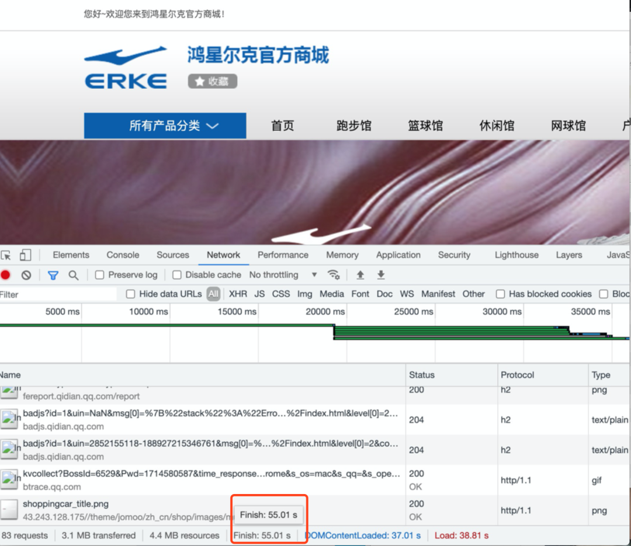631x546 pixels.
Task: Switch to the Lighthouse tab
Action: pos(516,255)
